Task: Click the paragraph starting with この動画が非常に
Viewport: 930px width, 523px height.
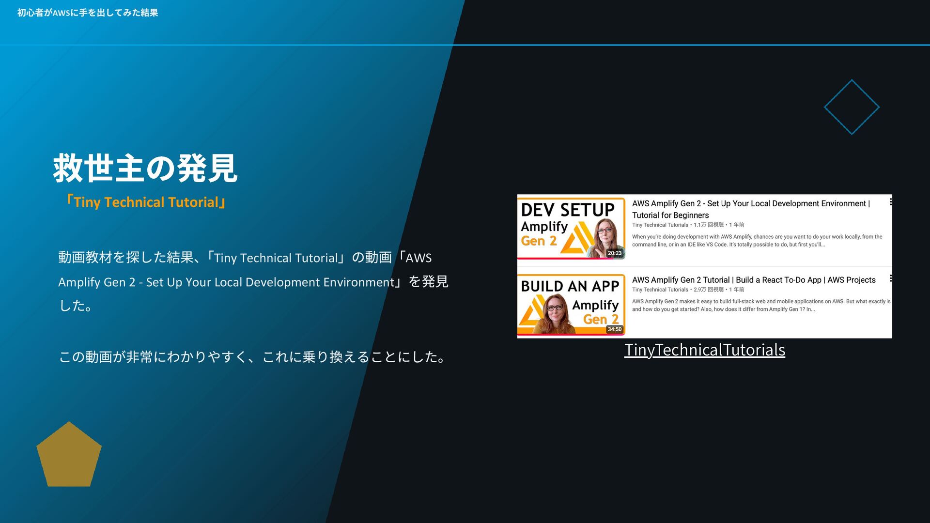Action: tap(252, 357)
